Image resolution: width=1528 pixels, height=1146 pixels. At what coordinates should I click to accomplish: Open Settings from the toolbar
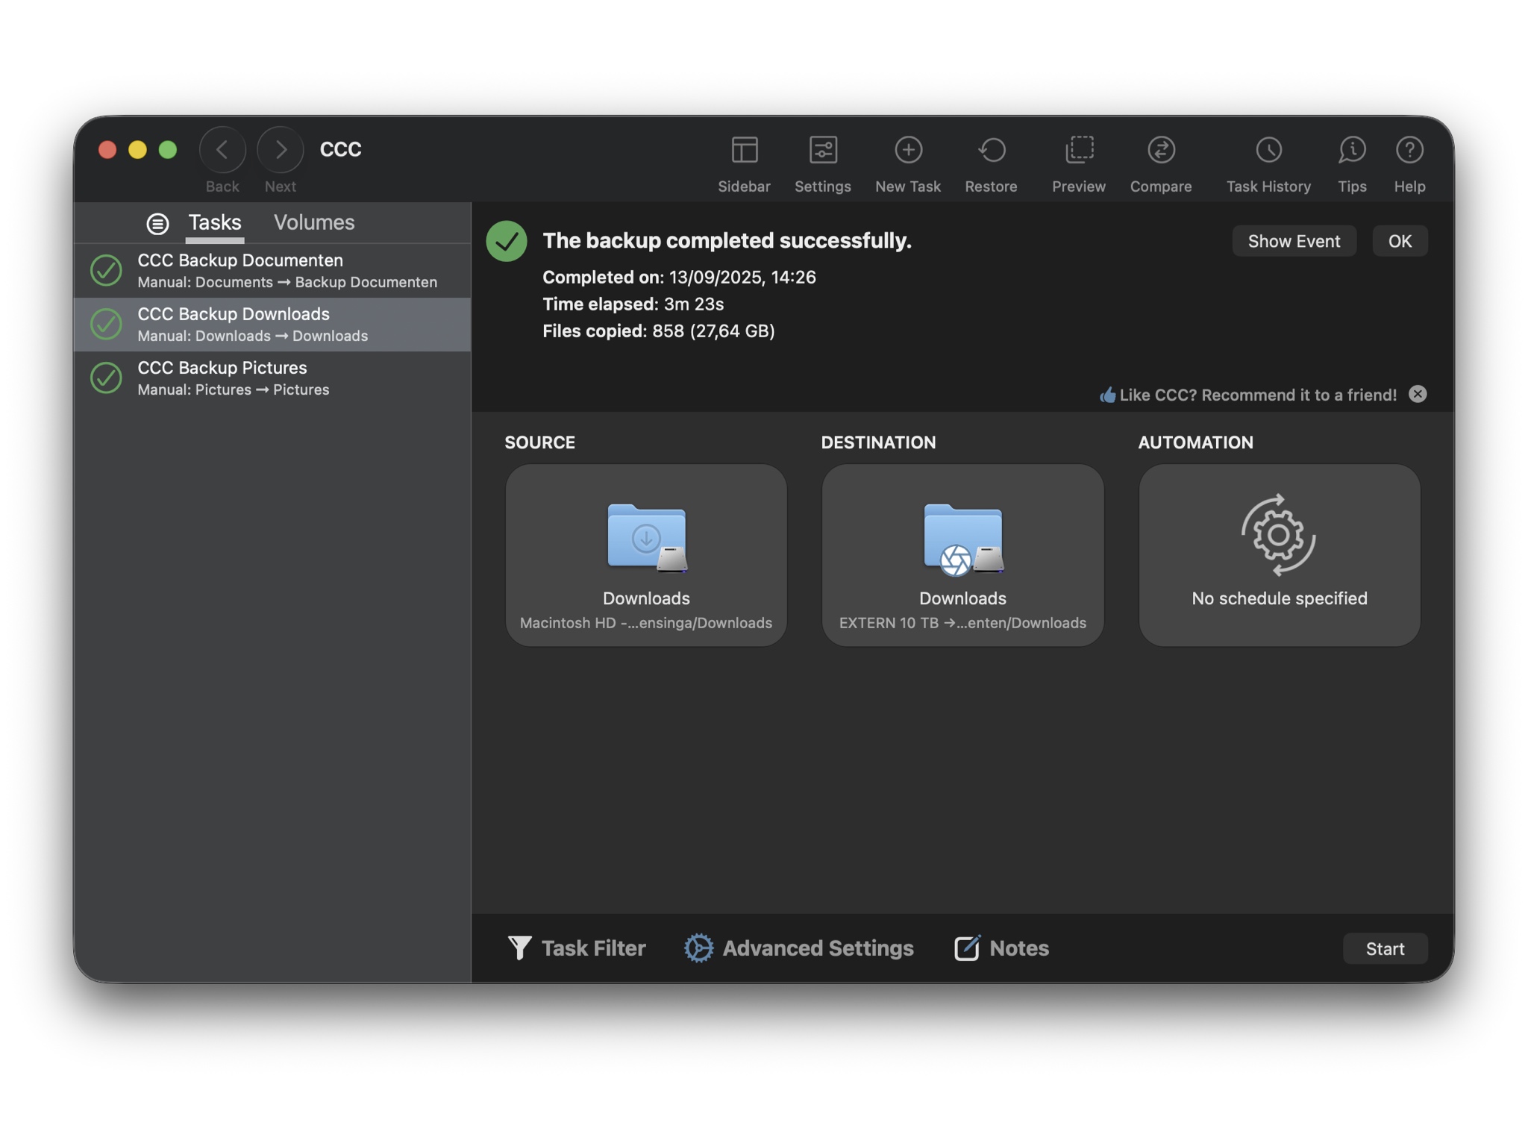(x=822, y=150)
